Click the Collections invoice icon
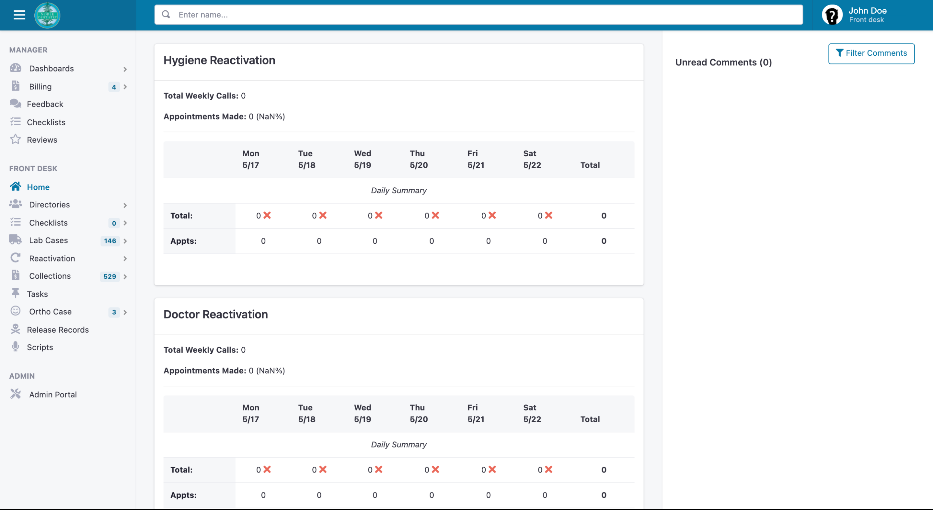 click(16, 275)
